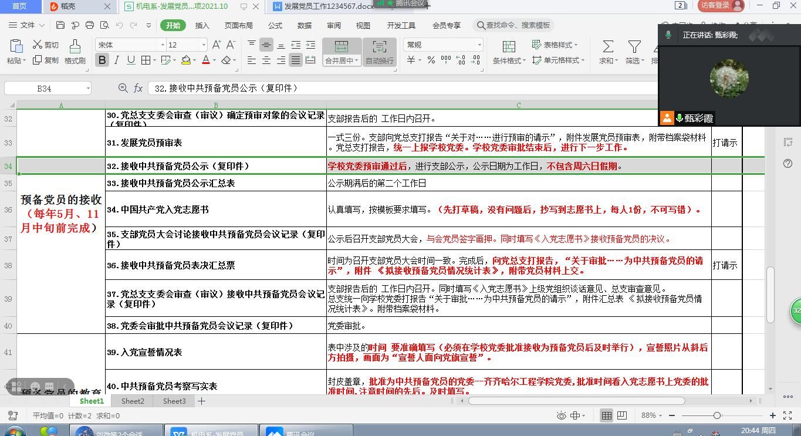The image size is (801, 436).
Task: Toggle Italic formatting
Action: pyautogui.click(x=116, y=60)
